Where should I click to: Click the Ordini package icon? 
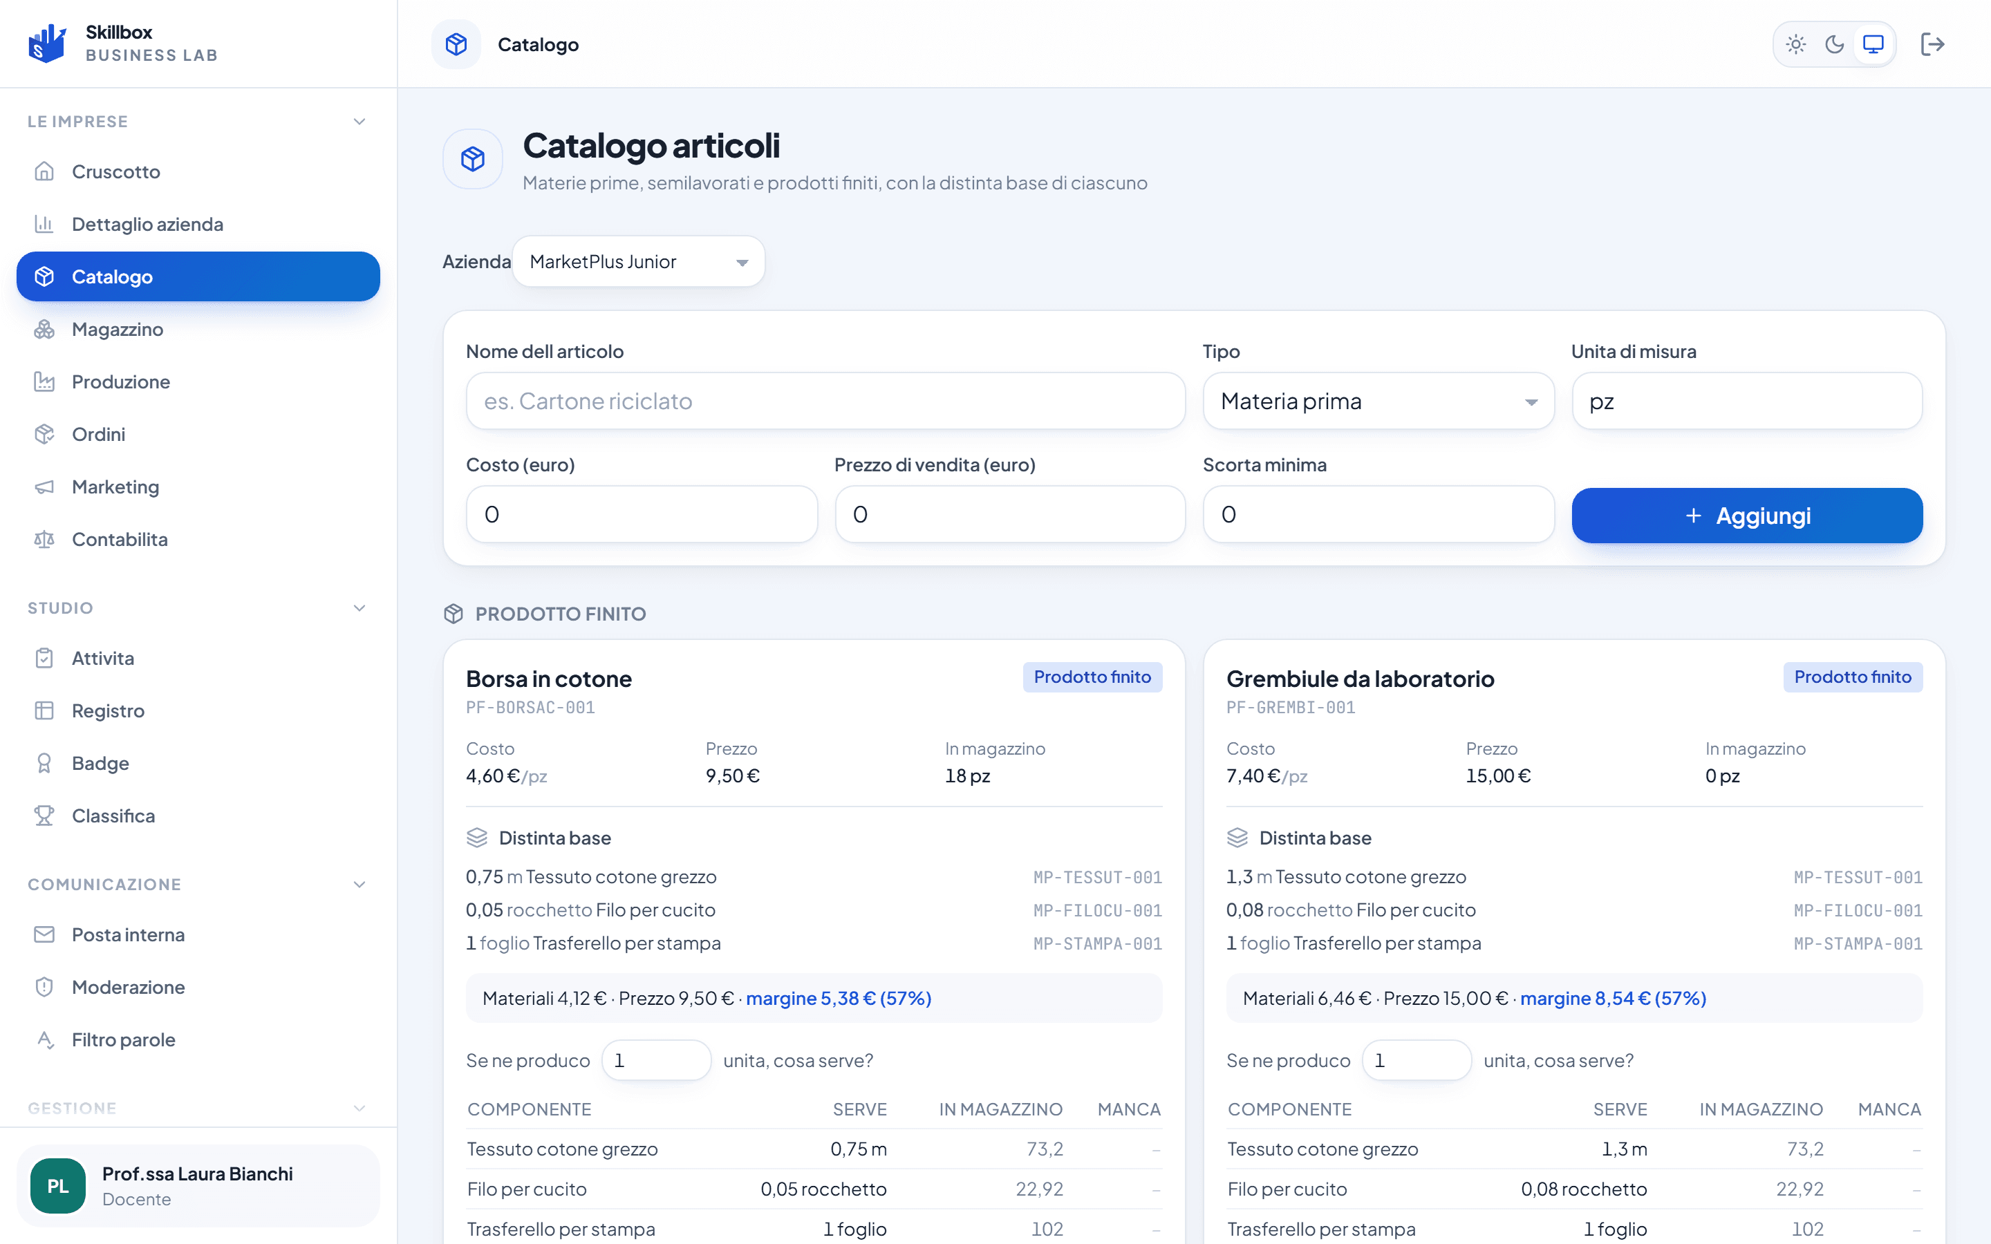coord(44,435)
